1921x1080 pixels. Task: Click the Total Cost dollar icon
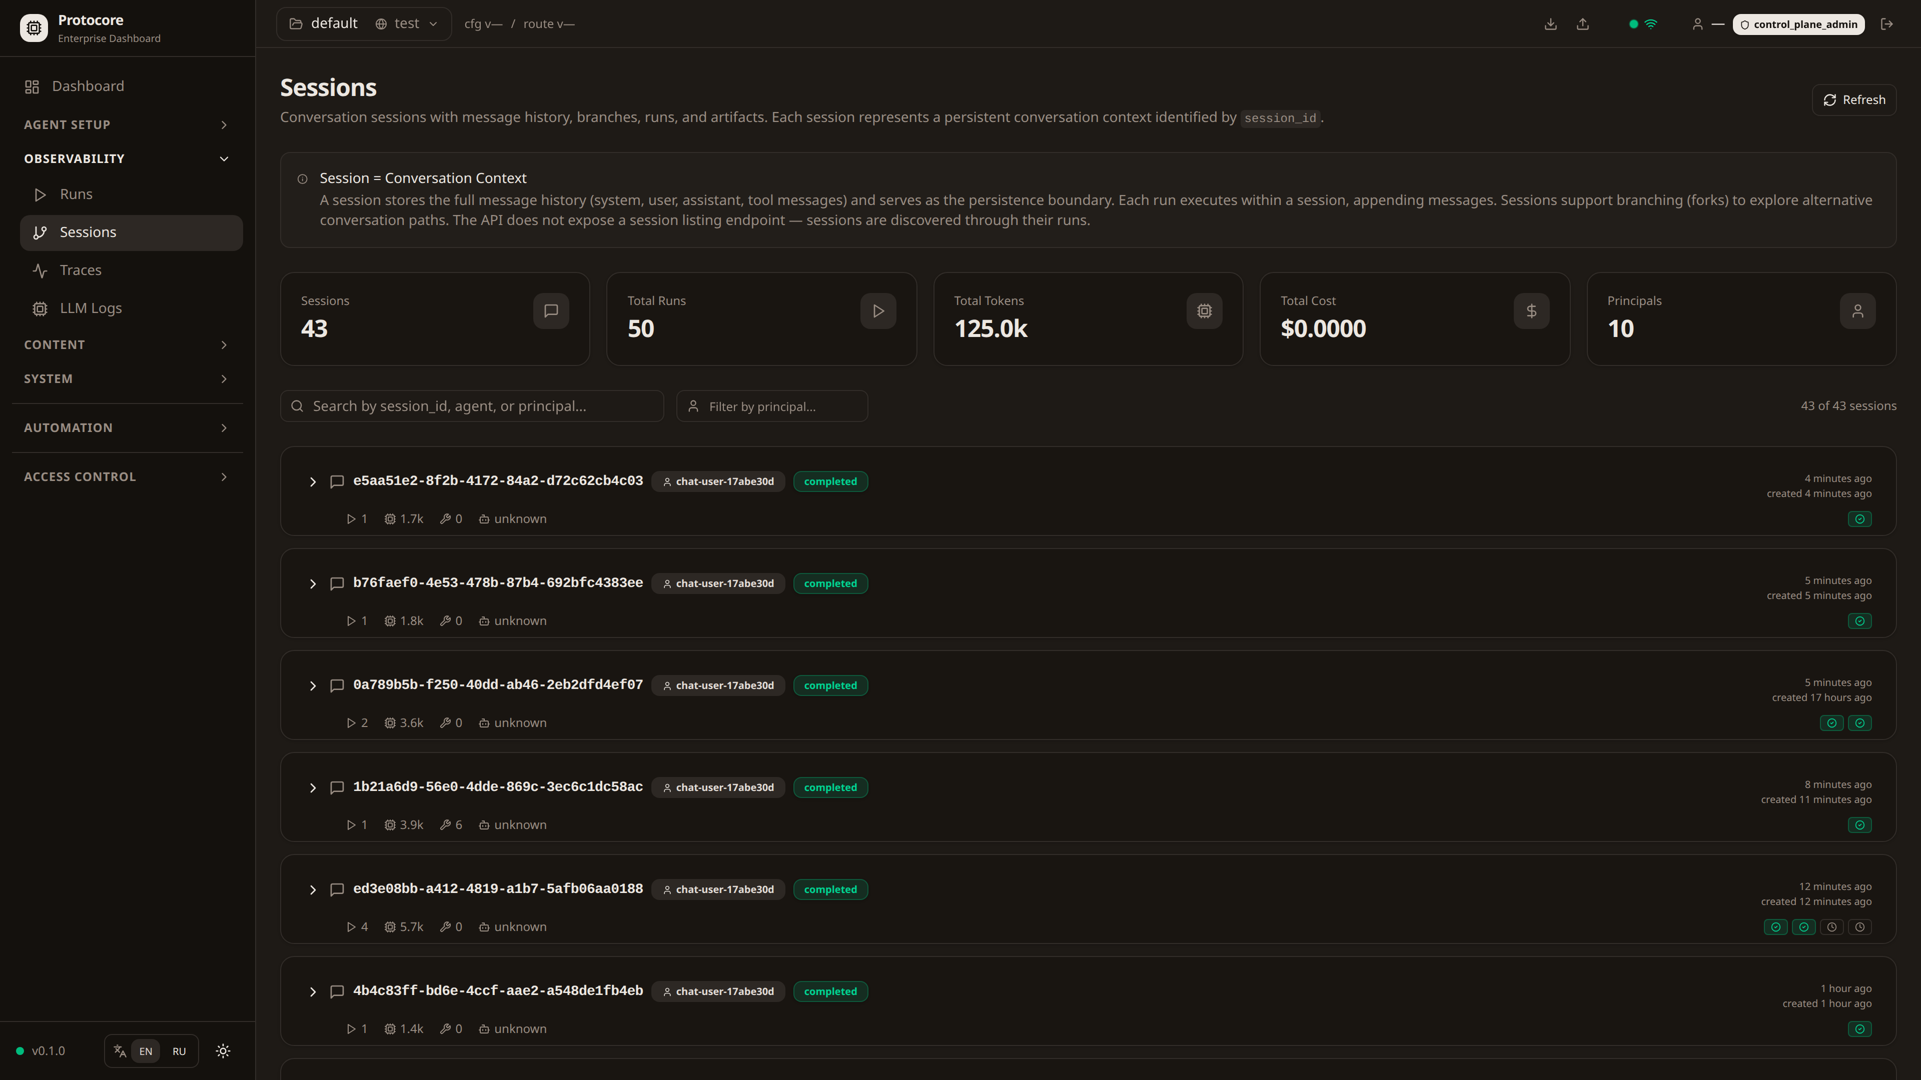[1531, 311]
